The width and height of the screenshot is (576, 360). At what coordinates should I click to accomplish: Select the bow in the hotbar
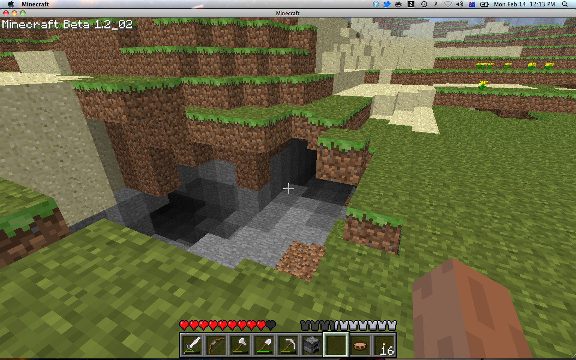[x=216, y=345]
